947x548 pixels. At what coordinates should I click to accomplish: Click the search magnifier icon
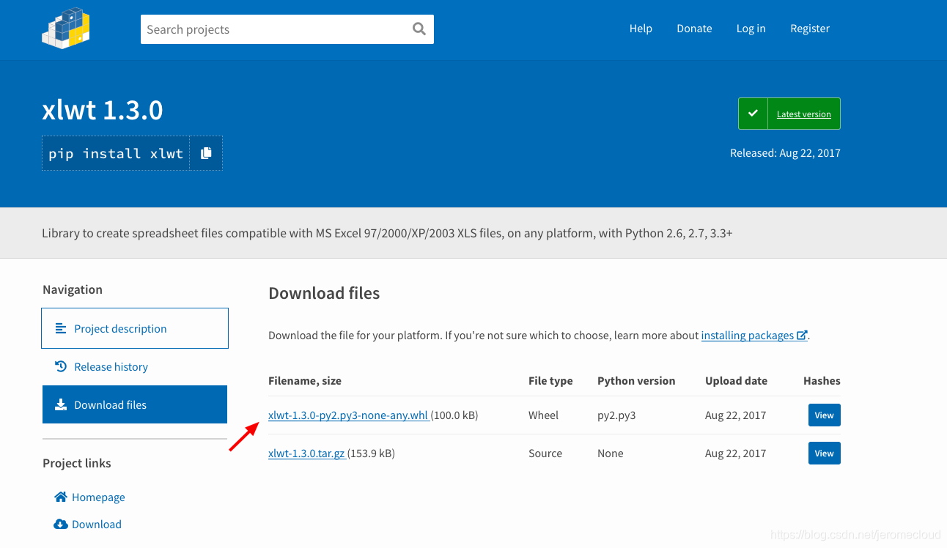(x=419, y=29)
